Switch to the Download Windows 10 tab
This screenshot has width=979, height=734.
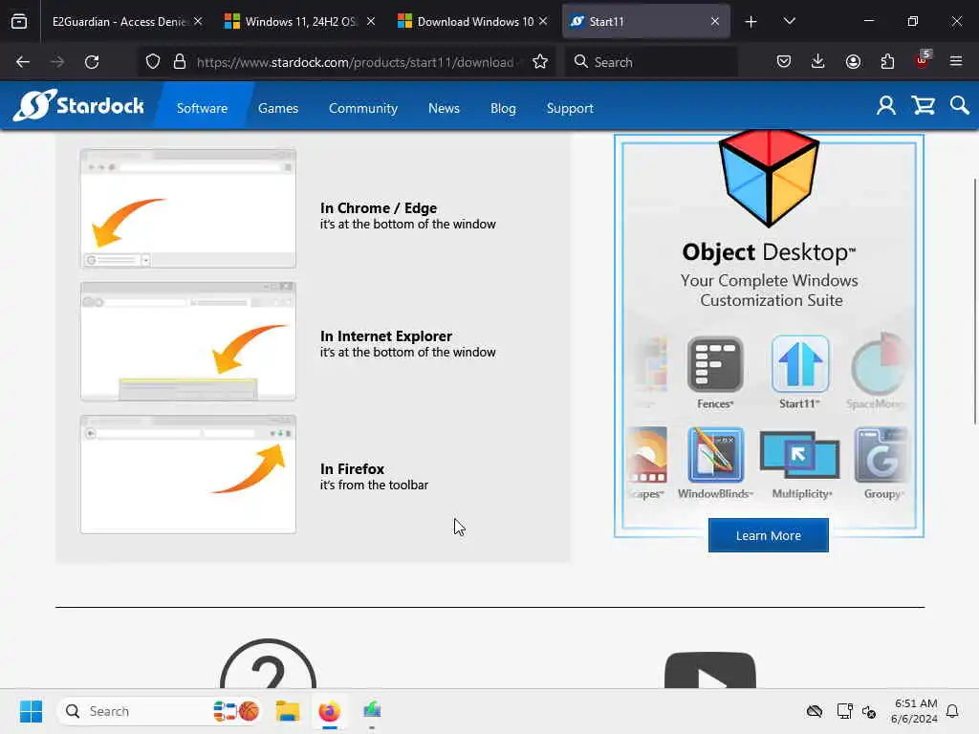coord(474,22)
